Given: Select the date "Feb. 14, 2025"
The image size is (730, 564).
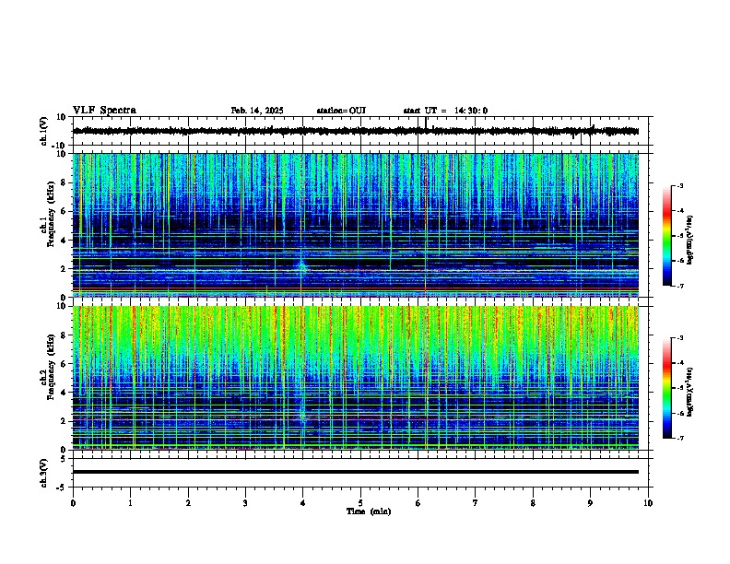Looking at the screenshot, I should coord(257,111).
